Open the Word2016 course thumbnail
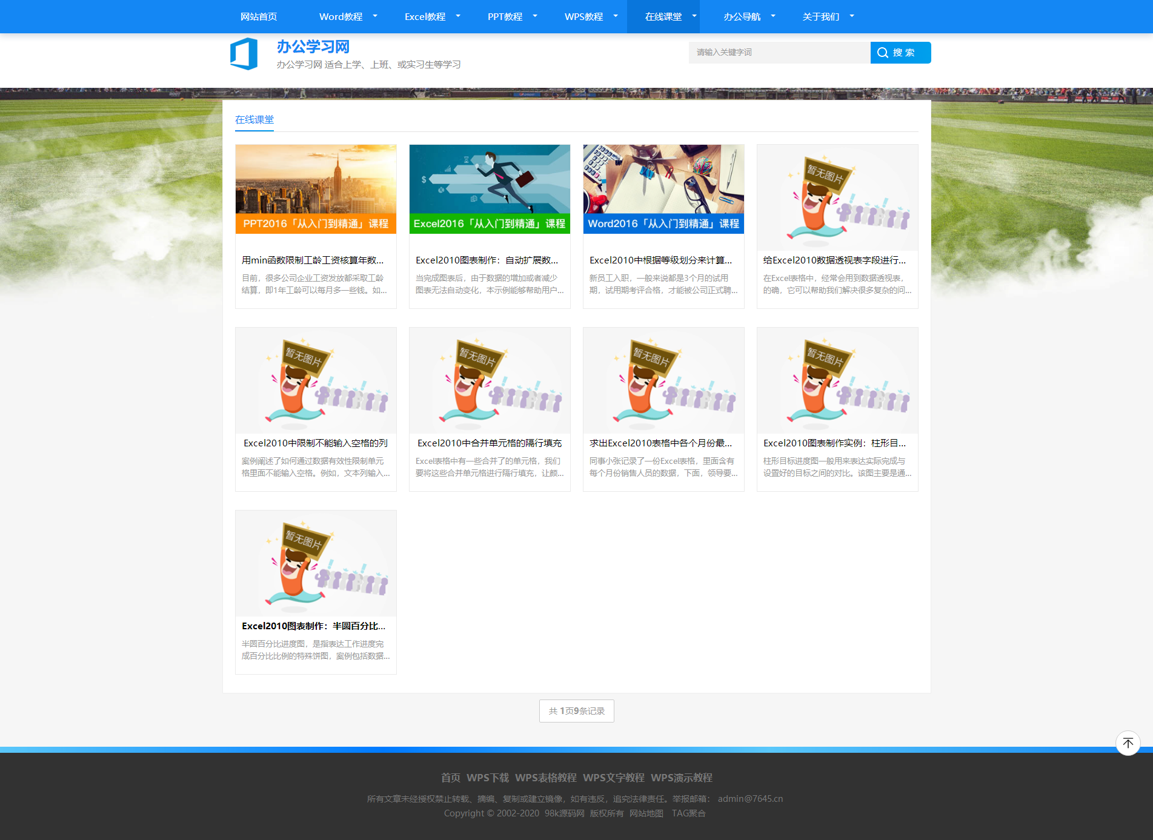Image resolution: width=1153 pixels, height=840 pixels. (x=663, y=189)
